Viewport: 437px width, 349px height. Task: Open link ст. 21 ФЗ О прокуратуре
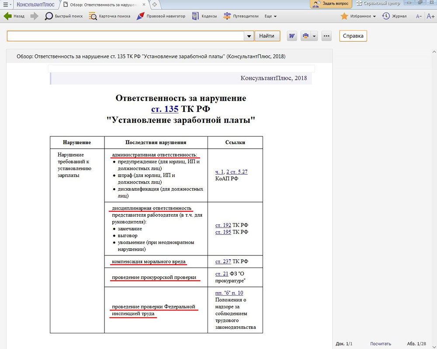tap(222, 274)
